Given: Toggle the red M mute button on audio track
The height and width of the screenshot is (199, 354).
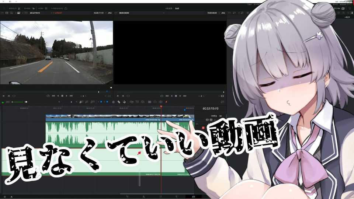Looking at the screenshot, I should click(x=203, y=128).
